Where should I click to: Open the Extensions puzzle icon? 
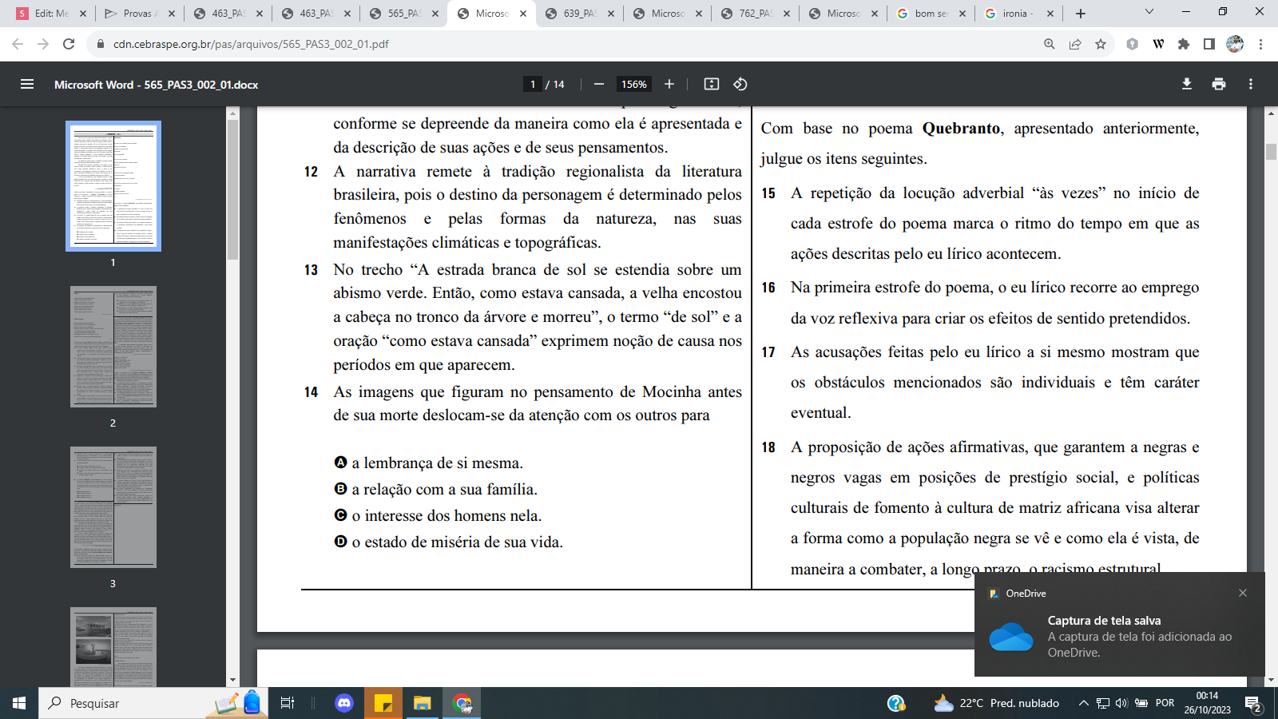[1184, 44]
